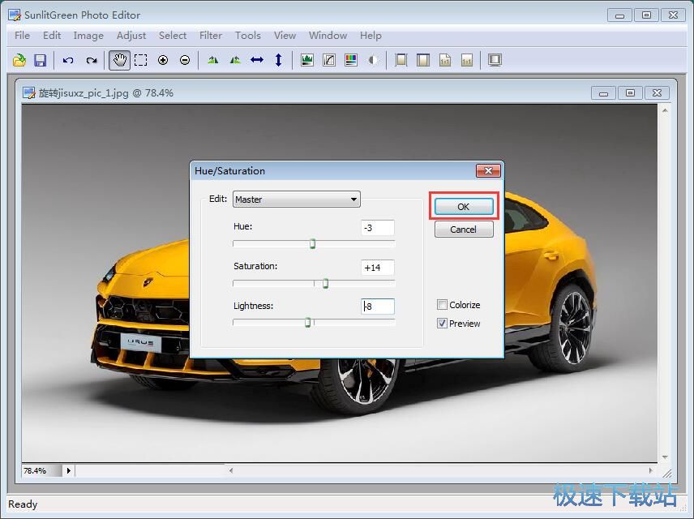Click the rotate left icon

pos(213,60)
